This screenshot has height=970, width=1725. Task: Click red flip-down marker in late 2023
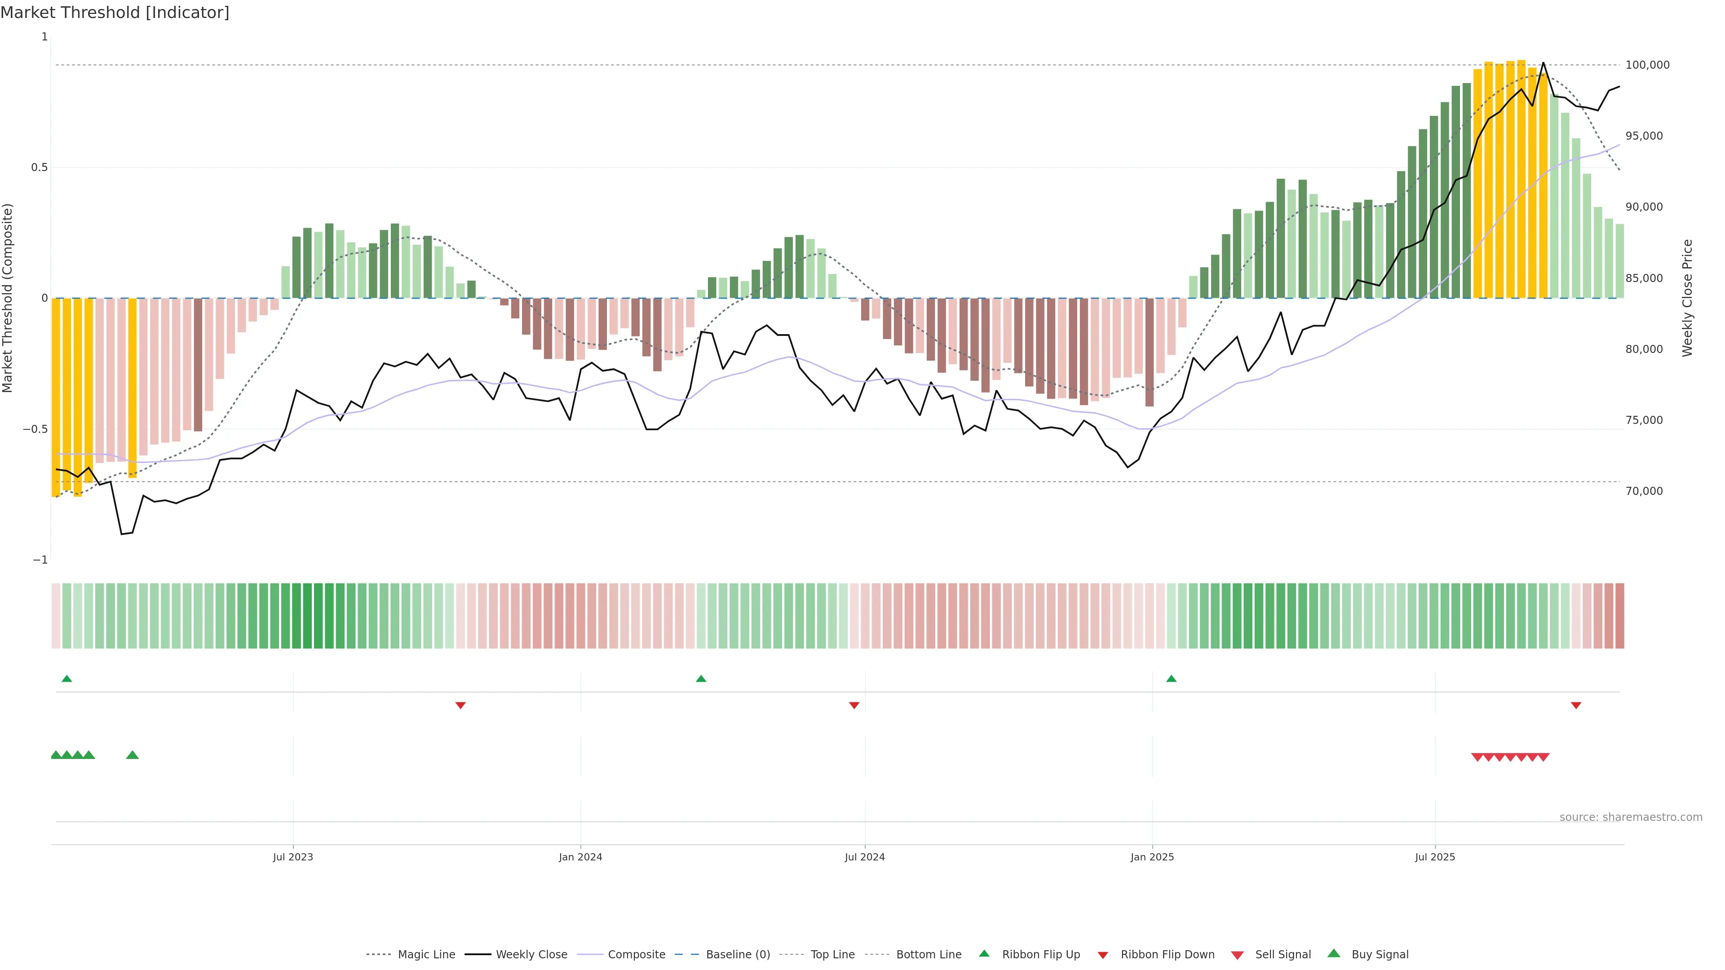[461, 705]
